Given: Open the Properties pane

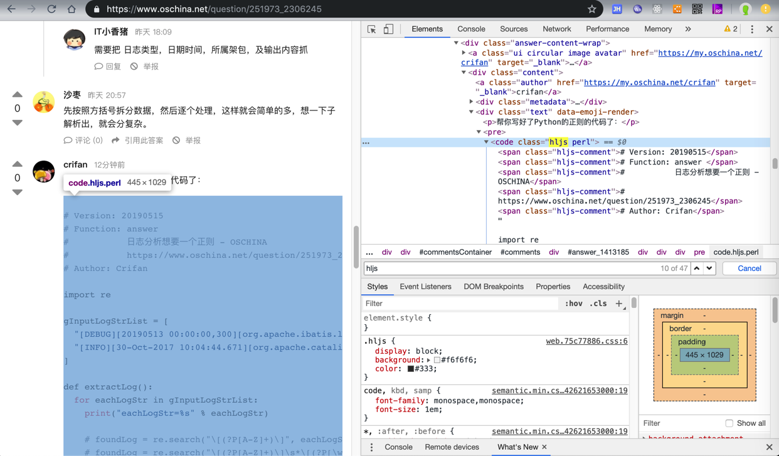Looking at the screenshot, I should [x=553, y=287].
